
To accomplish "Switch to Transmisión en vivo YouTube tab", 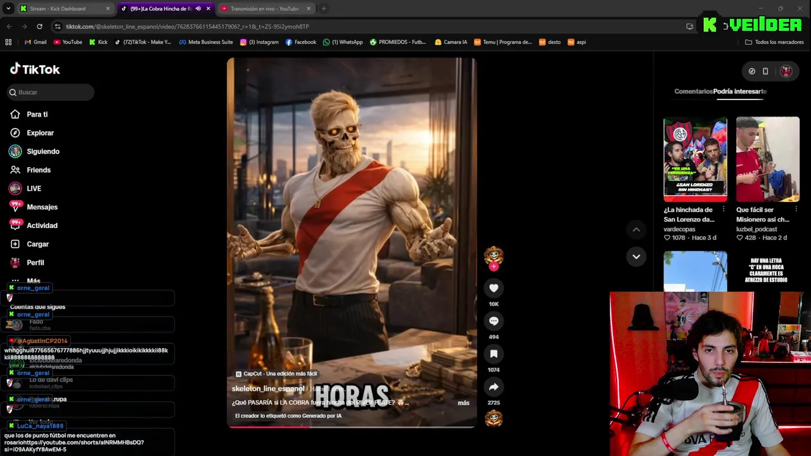I will [x=264, y=9].
